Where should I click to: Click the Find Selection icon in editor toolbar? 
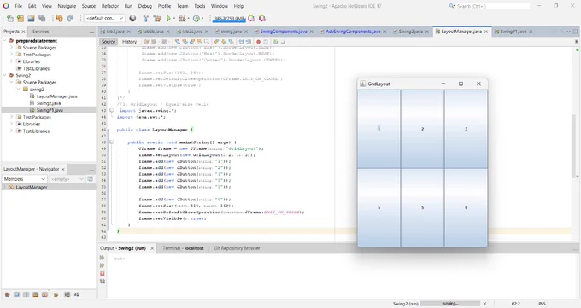(178, 42)
